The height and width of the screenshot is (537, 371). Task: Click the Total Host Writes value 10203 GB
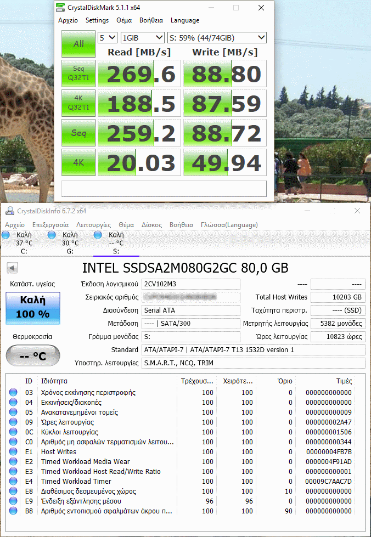pos(338,297)
